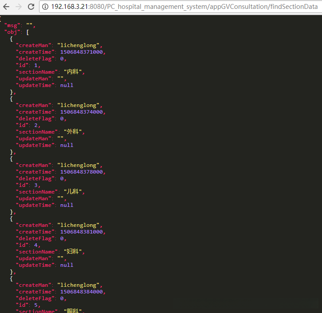This screenshot has width=322, height=313.
Task: Click the "id": 3 line
Action: tap(28, 185)
